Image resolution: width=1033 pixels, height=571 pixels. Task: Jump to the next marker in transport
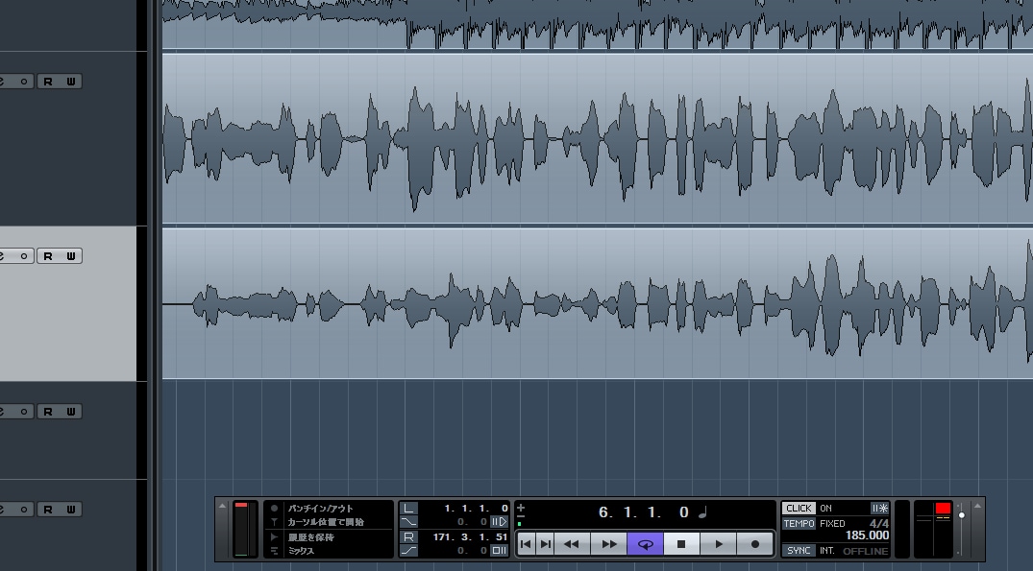[x=546, y=544]
